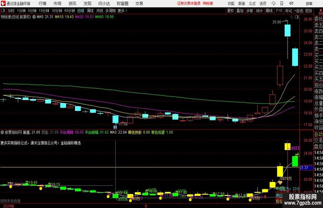Click the 青色观望: 1.00 indicator value

pyautogui.click(x=162, y=132)
